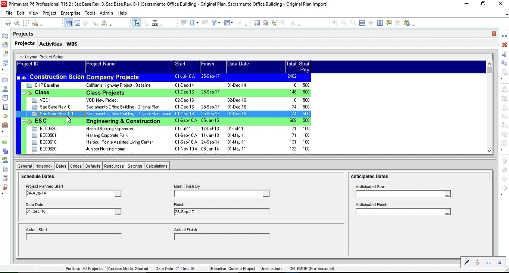Open the Activities green bar icon in sidebar
The image size is (509, 273).
[5, 142]
